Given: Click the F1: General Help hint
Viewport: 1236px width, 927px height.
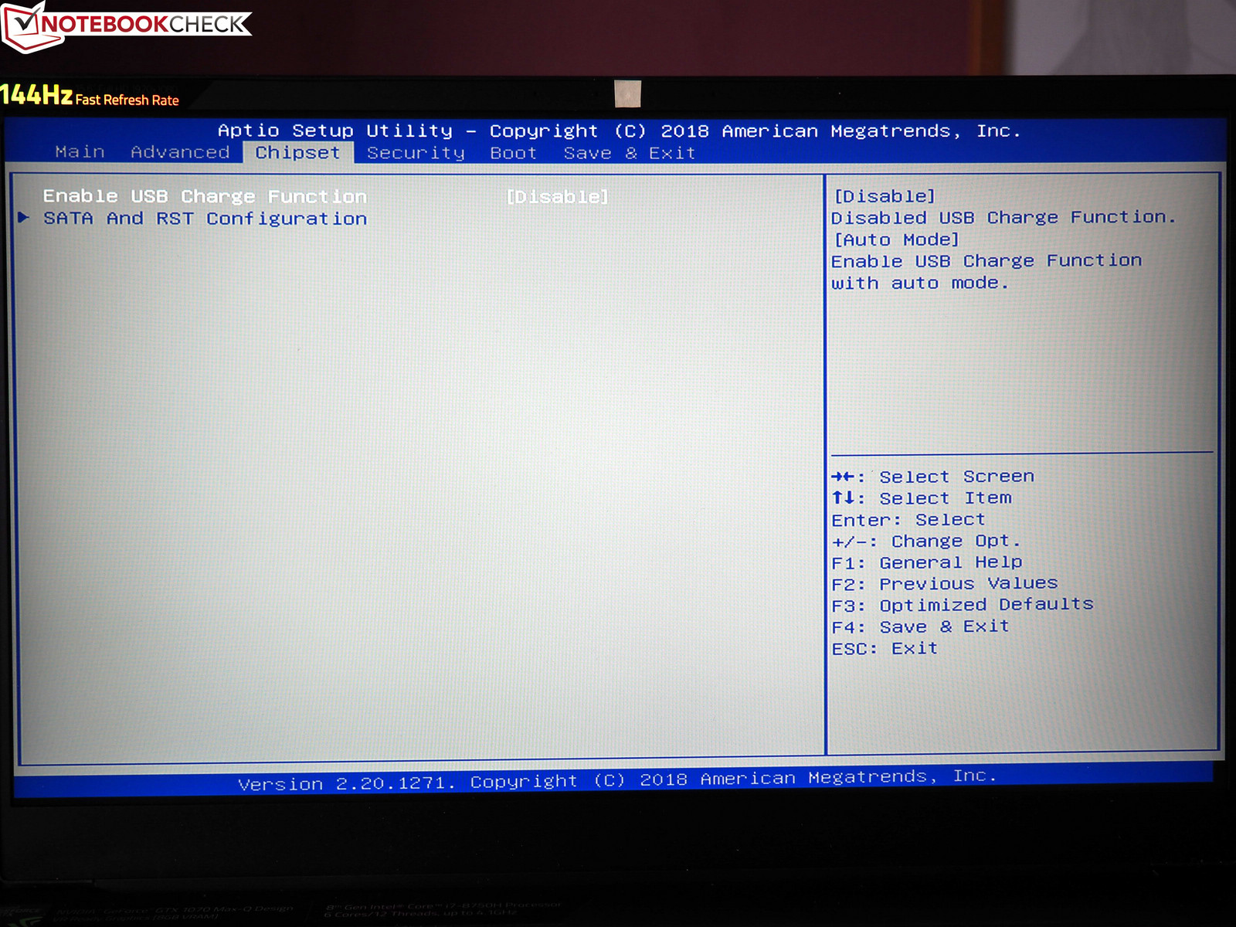Looking at the screenshot, I should coord(927,562).
